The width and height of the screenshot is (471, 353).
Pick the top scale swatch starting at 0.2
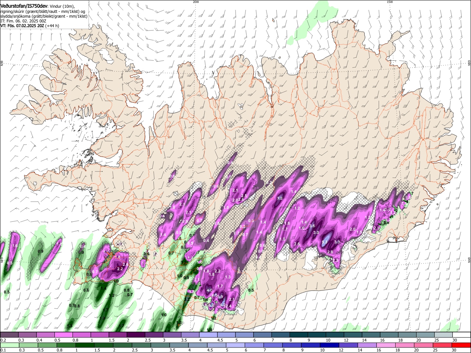pos(9,335)
